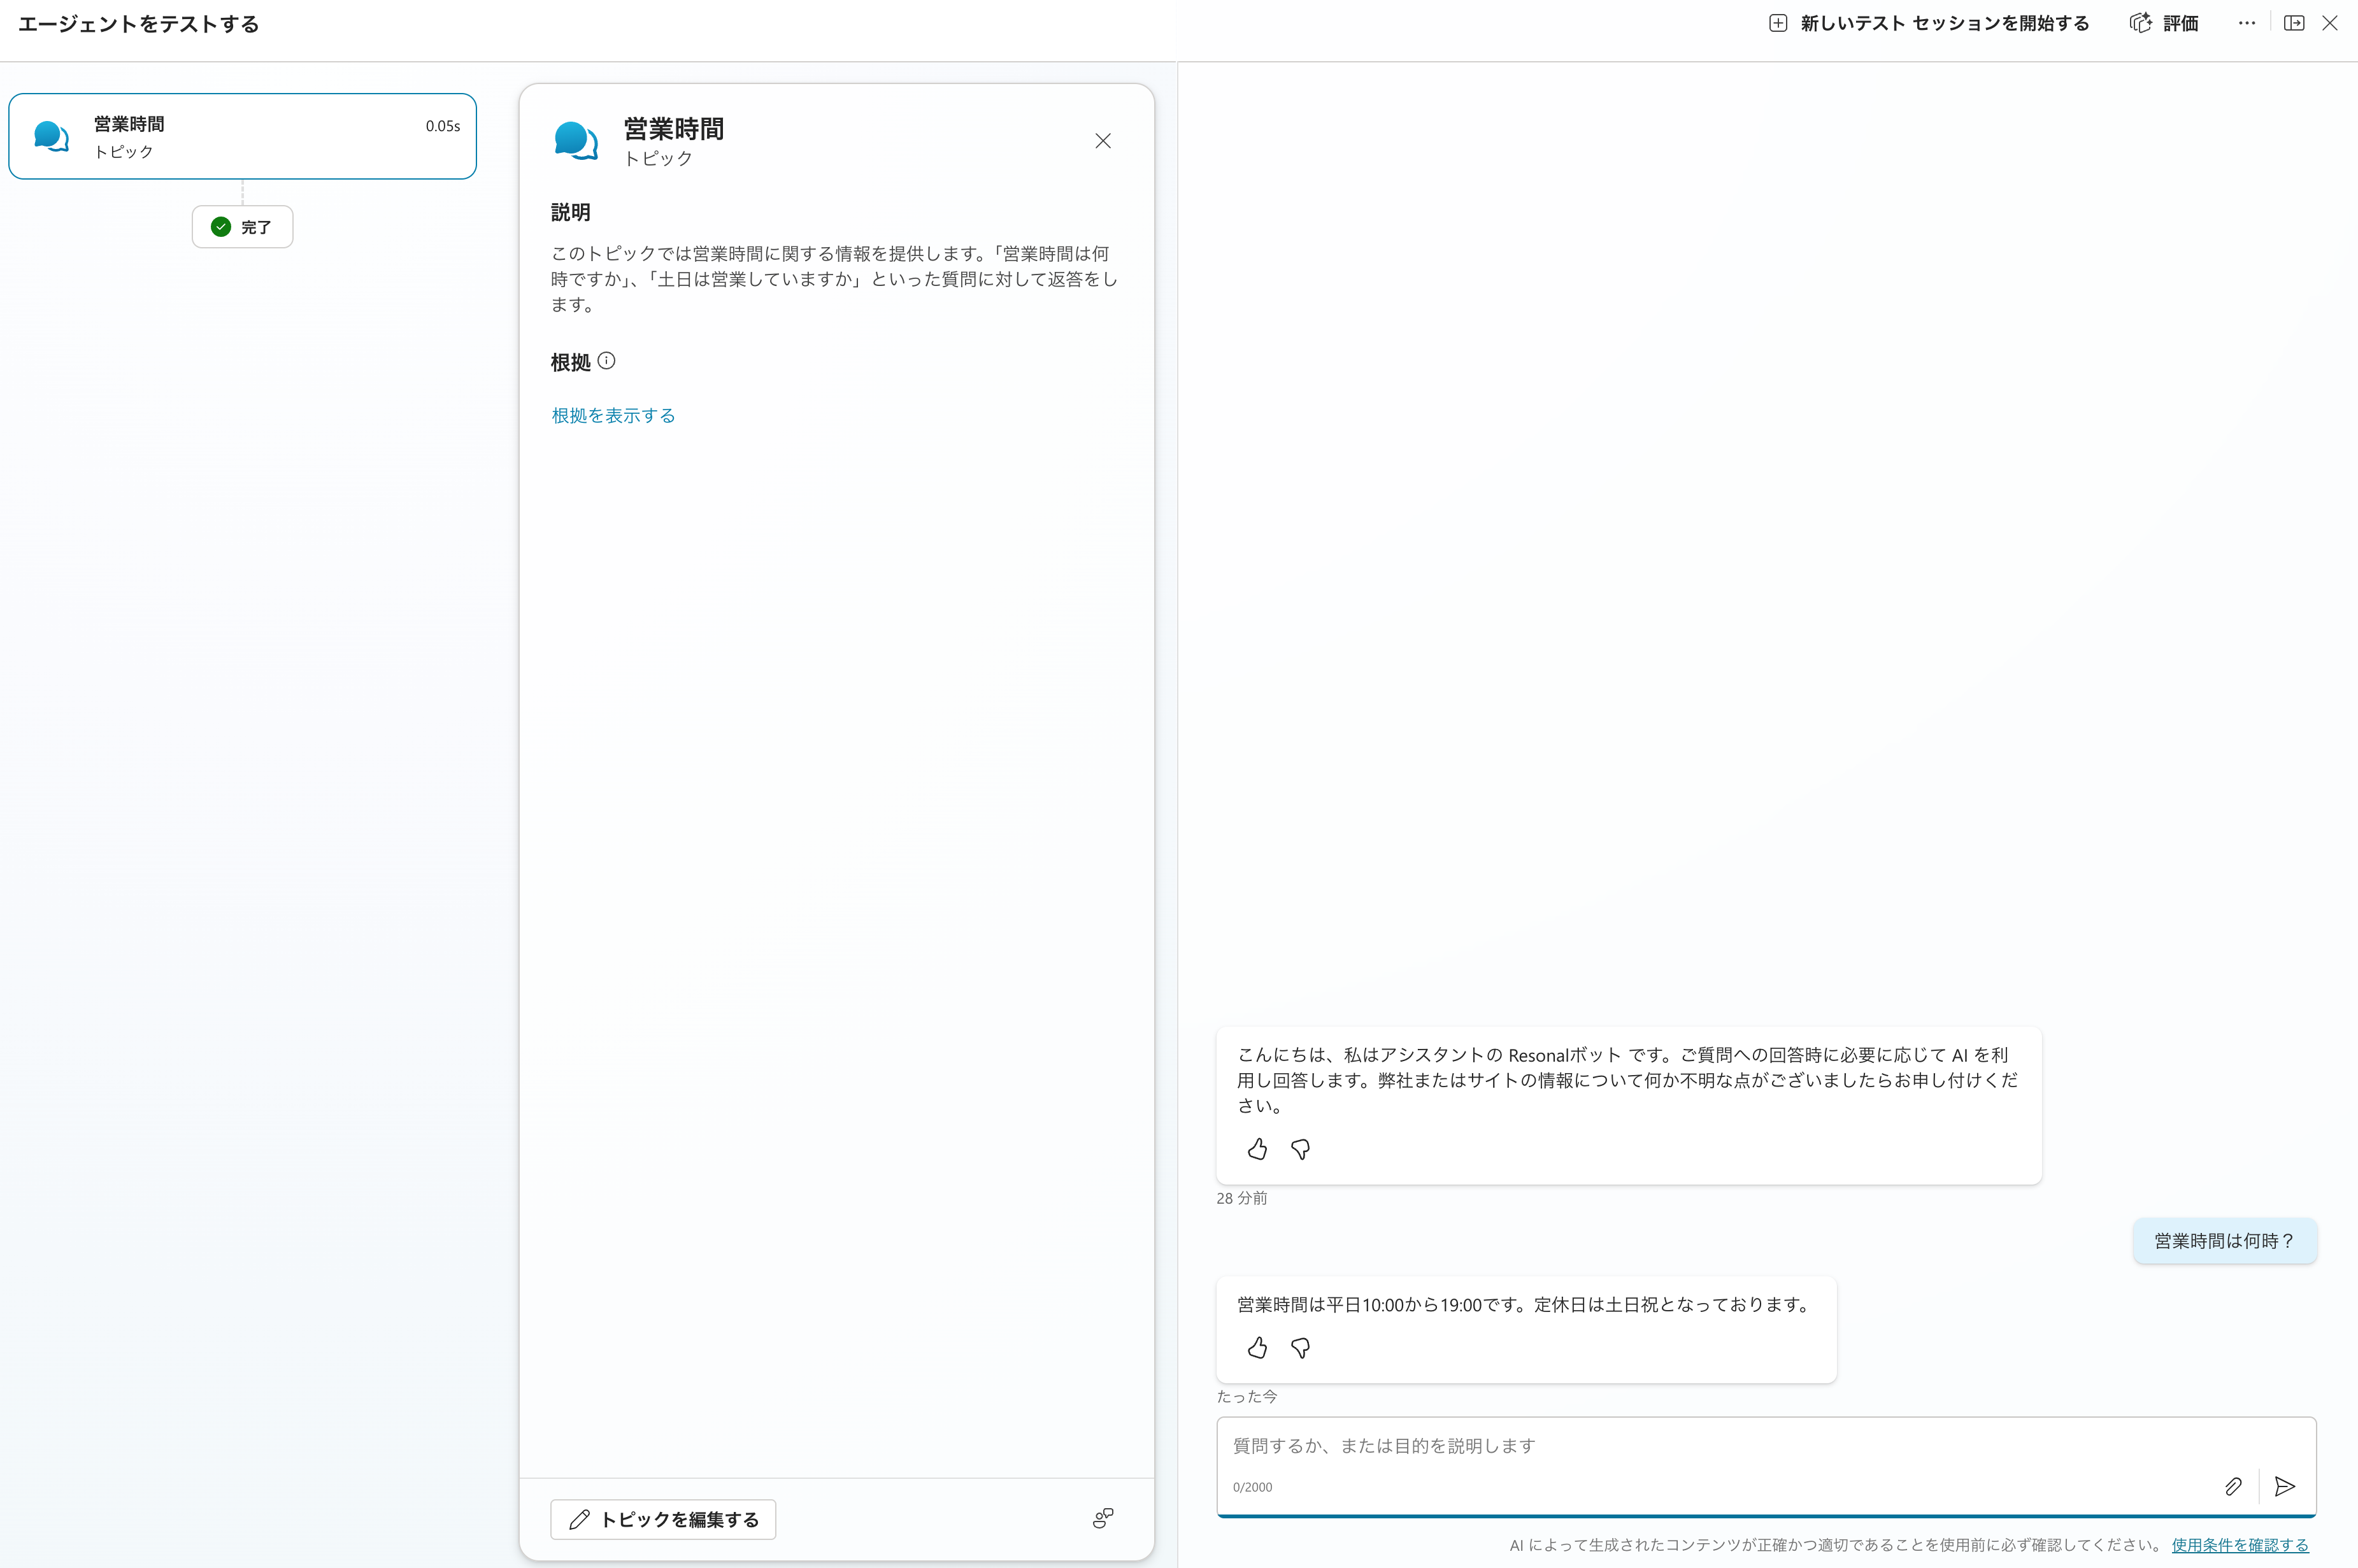This screenshot has height=1568, width=2358.
Task: Dislike the 営業時間 answer message
Action: pyautogui.click(x=1300, y=1348)
